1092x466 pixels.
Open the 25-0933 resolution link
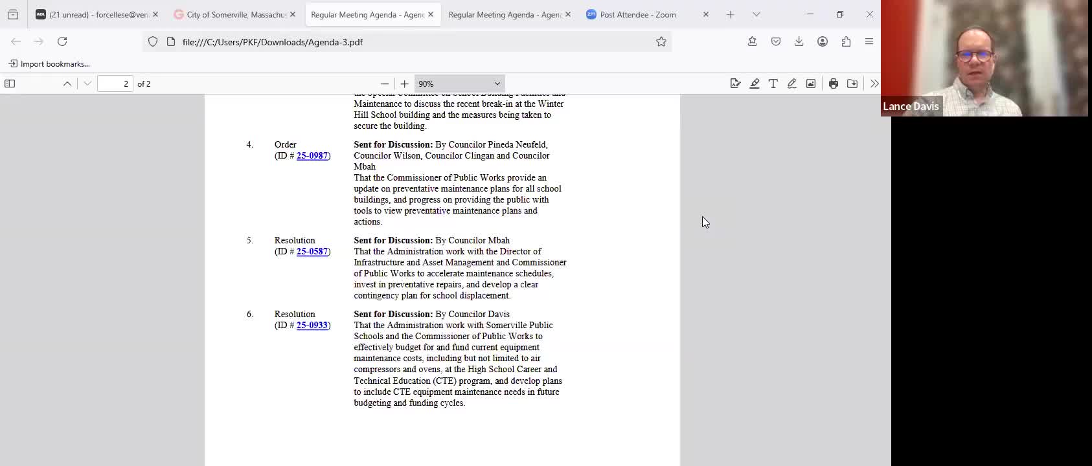(312, 325)
